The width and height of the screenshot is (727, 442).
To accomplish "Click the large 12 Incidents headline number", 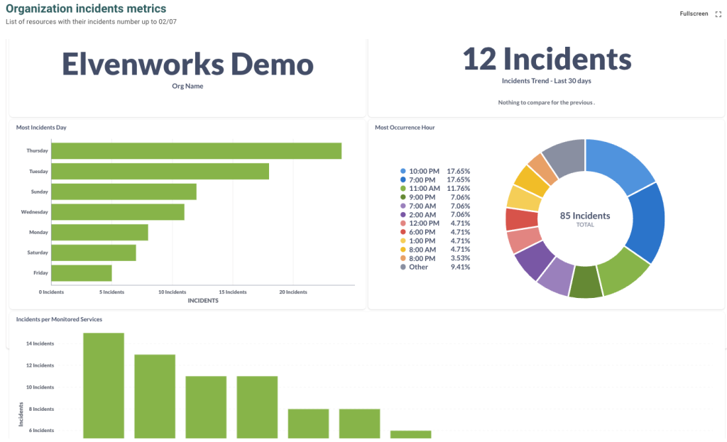I will (x=547, y=60).
